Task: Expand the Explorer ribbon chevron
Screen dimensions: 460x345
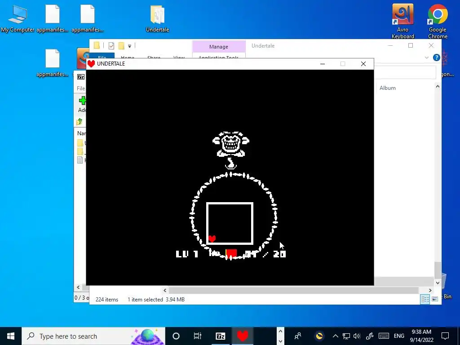Action: pyautogui.click(x=427, y=57)
